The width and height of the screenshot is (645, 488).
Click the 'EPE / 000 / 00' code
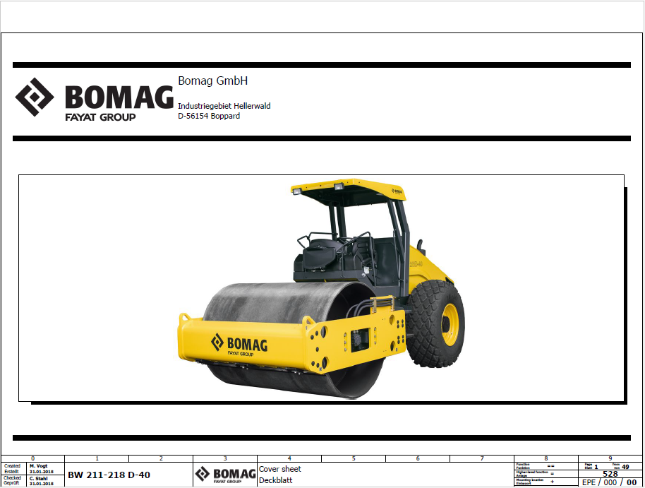click(610, 482)
